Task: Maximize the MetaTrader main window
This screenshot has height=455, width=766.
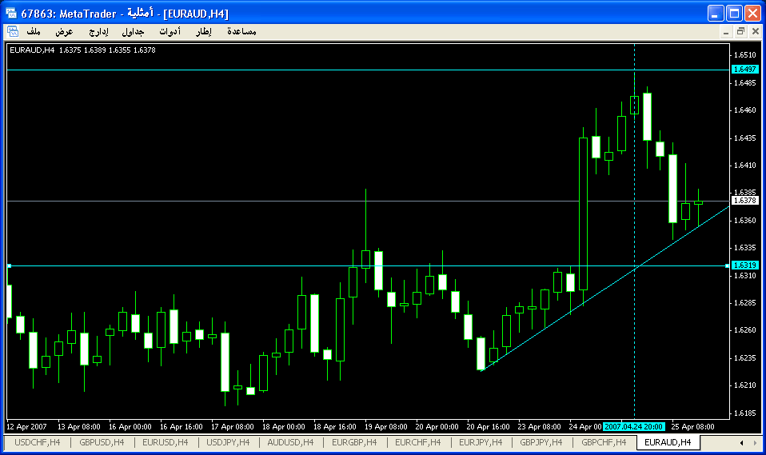Action: click(734, 14)
